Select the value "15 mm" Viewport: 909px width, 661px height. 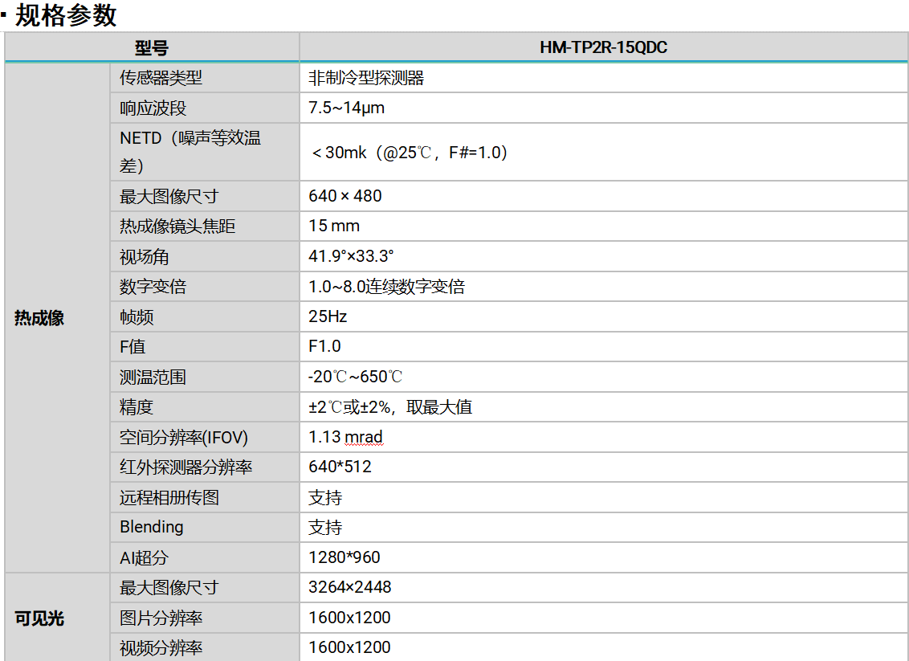click(x=334, y=226)
